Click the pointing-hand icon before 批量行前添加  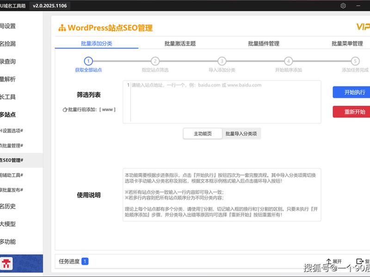click(x=65, y=109)
